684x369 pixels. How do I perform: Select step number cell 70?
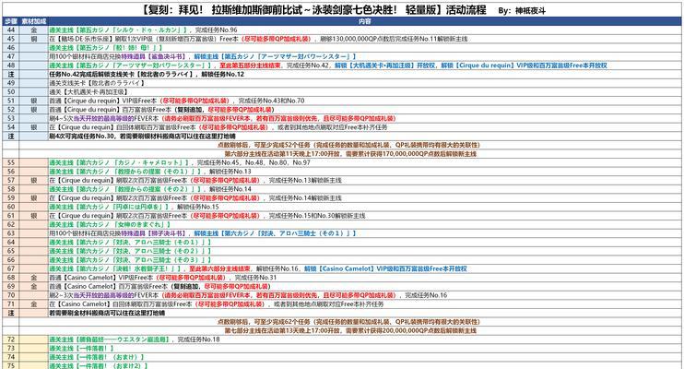[x=10, y=295]
